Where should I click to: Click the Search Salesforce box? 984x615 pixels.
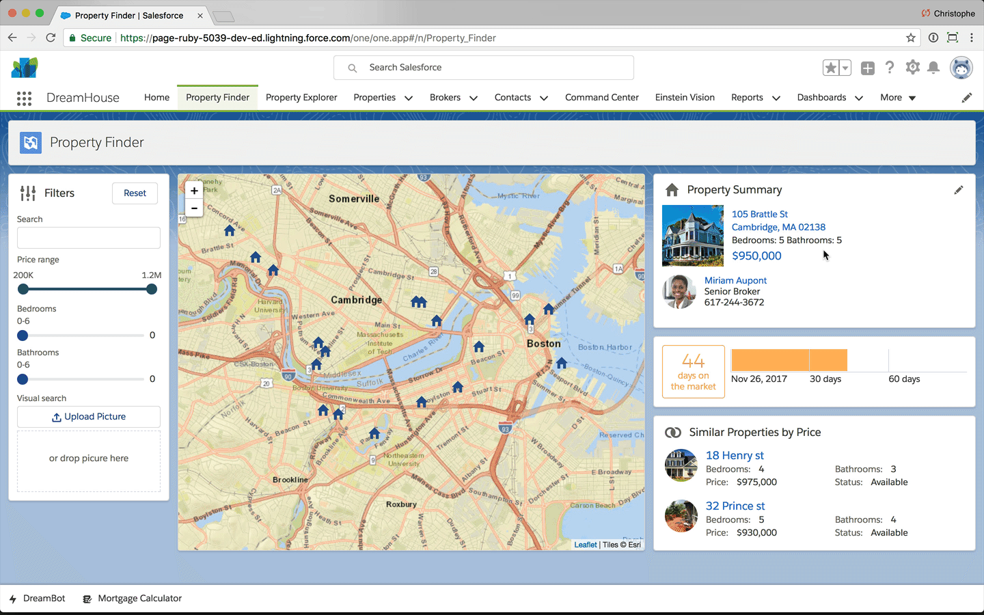484,68
